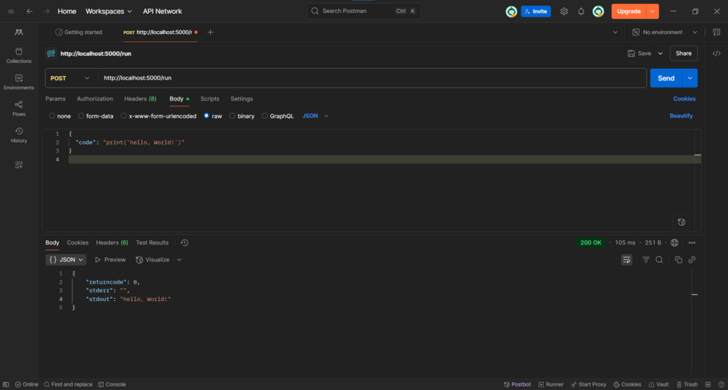The height and width of the screenshot is (390, 728).
Task: Open the Environments sidebar panel
Action: tap(19, 82)
